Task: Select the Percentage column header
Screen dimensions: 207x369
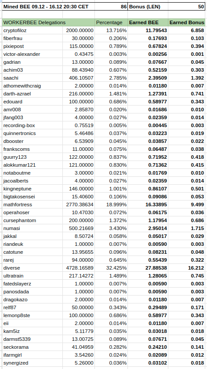Action: pos(111,22)
